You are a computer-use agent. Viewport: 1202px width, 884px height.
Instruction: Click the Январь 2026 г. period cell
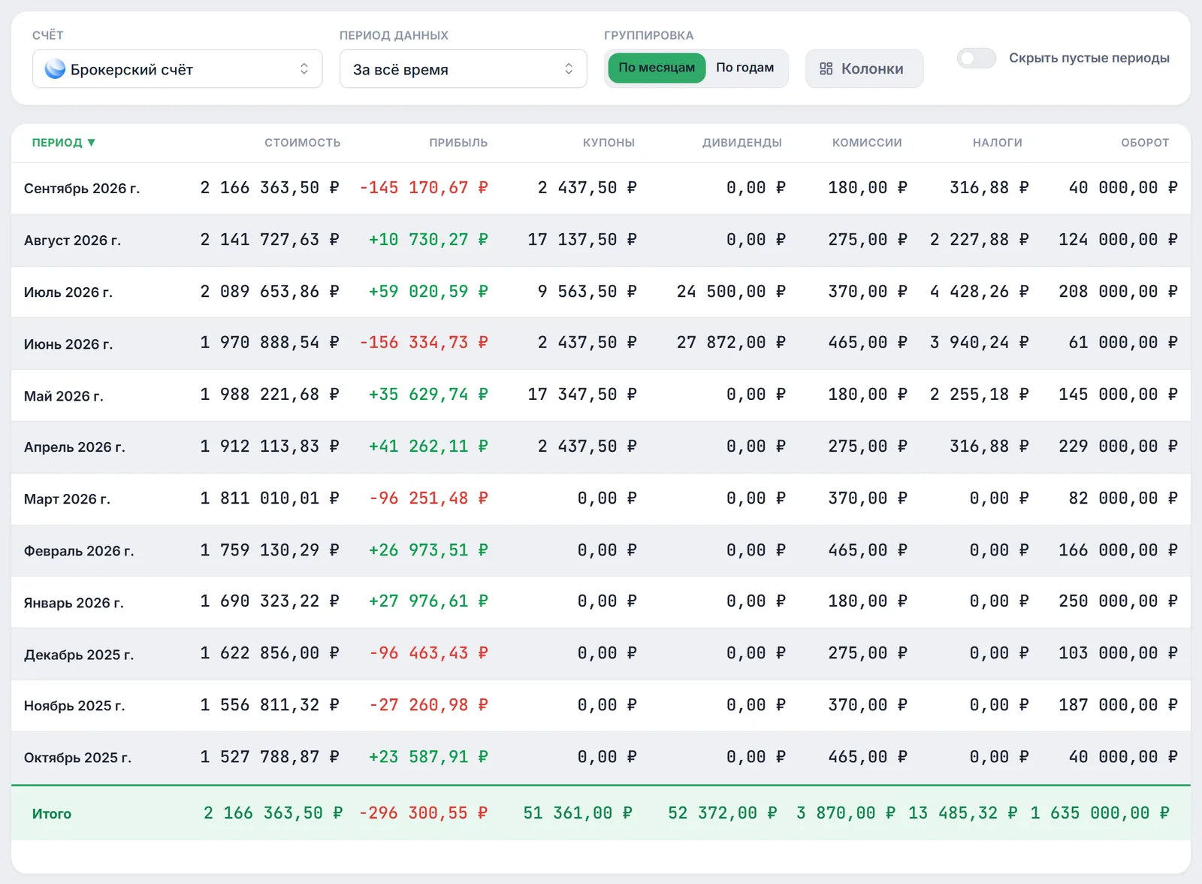[x=74, y=602]
